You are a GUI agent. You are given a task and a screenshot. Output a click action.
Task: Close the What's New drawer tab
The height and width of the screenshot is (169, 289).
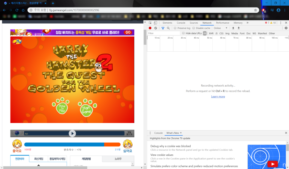181,133
